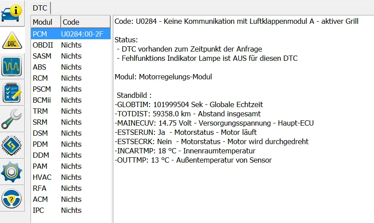The height and width of the screenshot is (223, 374).
Task: Select the OBDII module row
Action: point(42,45)
